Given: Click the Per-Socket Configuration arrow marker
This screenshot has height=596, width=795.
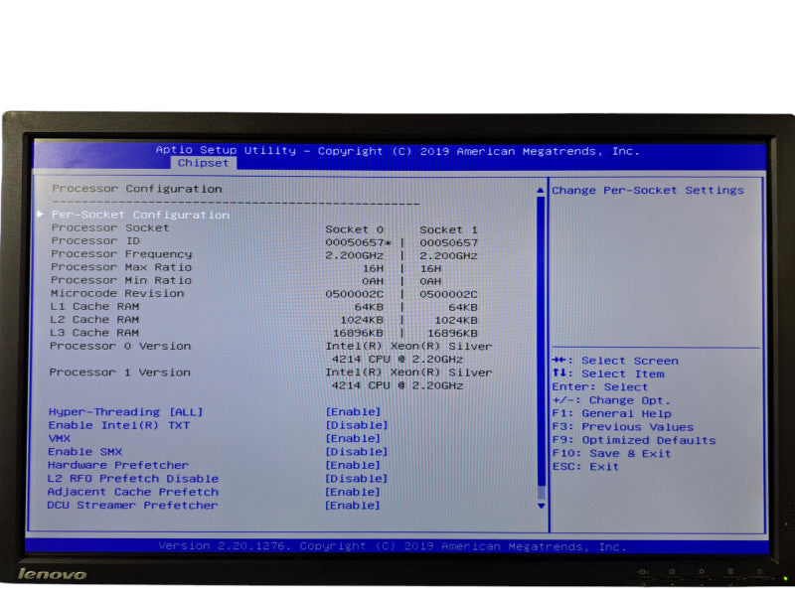Looking at the screenshot, I should click(40, 214).
